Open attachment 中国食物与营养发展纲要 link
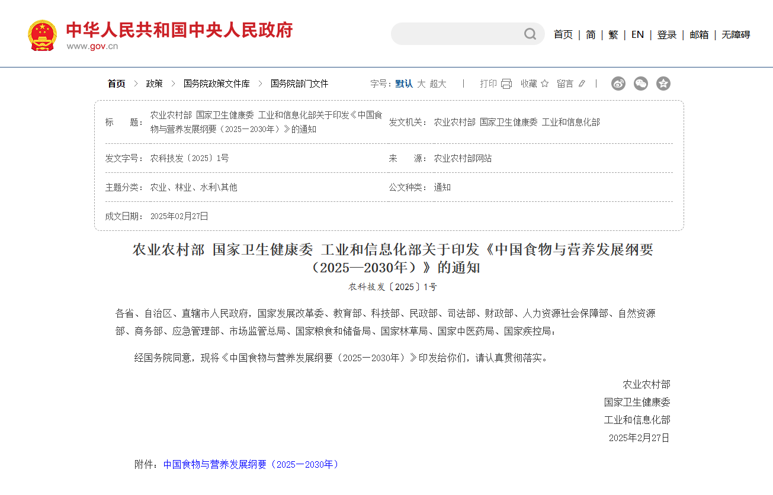773x495 pixels. (x=251, y=464)
